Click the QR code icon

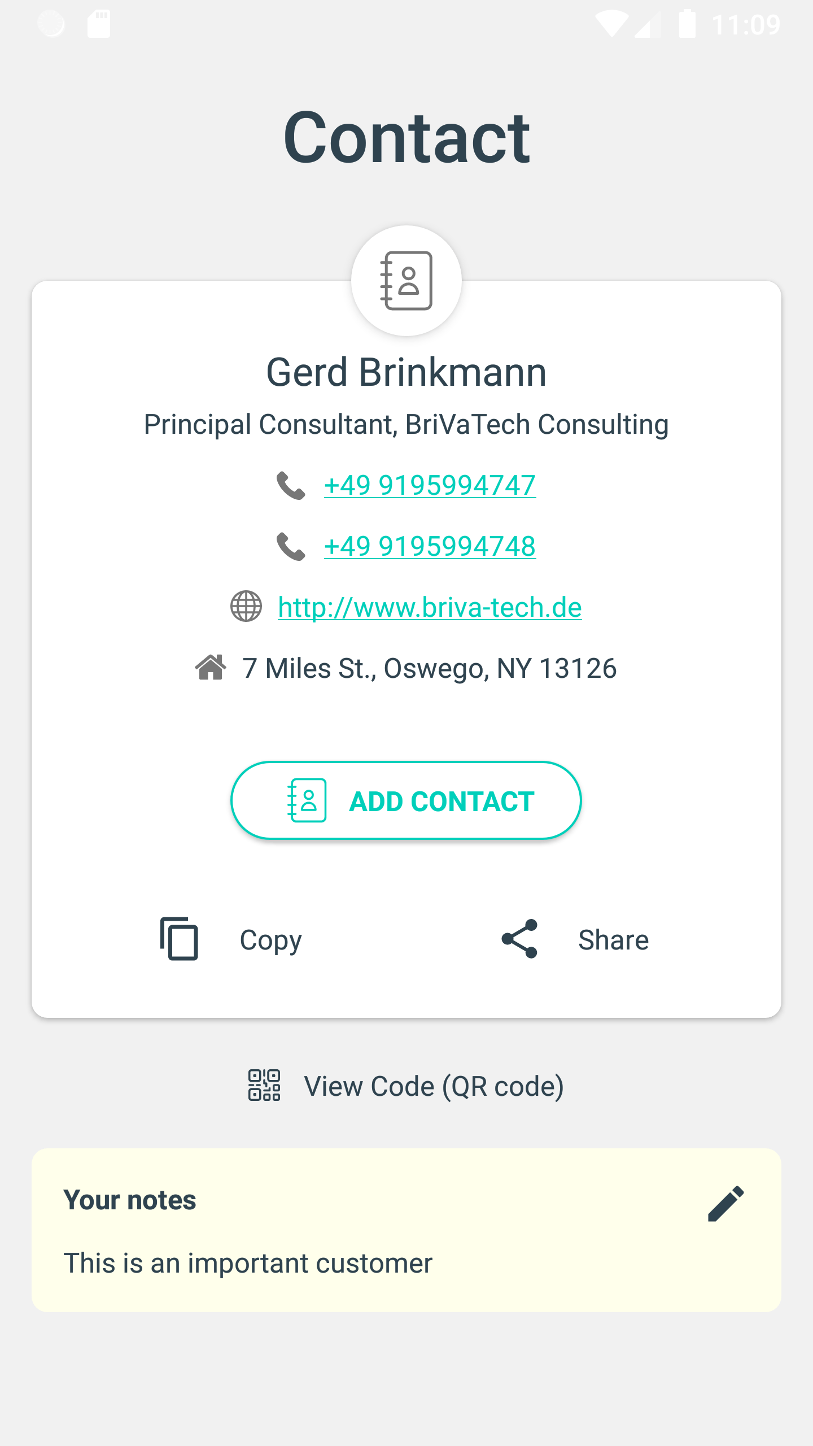point(264,1085)
